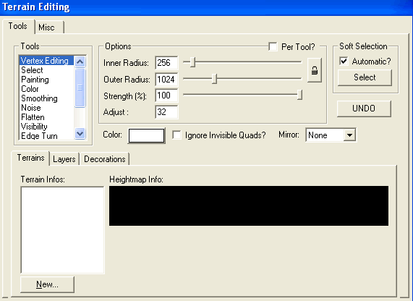
Task: Open the Layers tab
Action: click(64, 159)
